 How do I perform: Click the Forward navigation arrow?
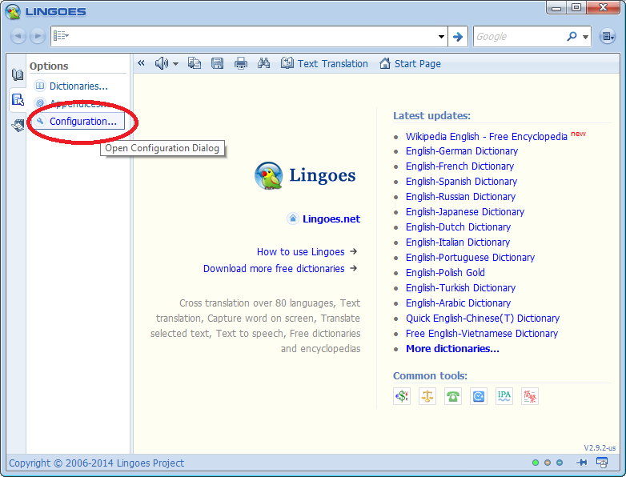point(38,36)
